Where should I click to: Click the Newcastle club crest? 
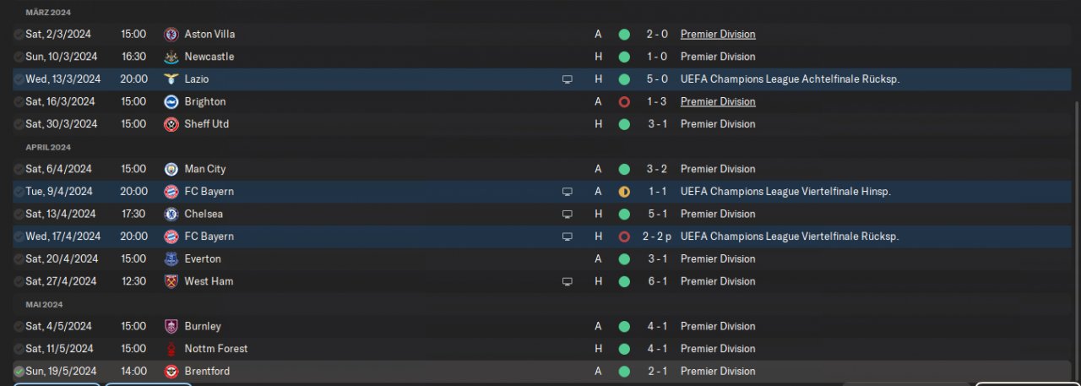171,57
